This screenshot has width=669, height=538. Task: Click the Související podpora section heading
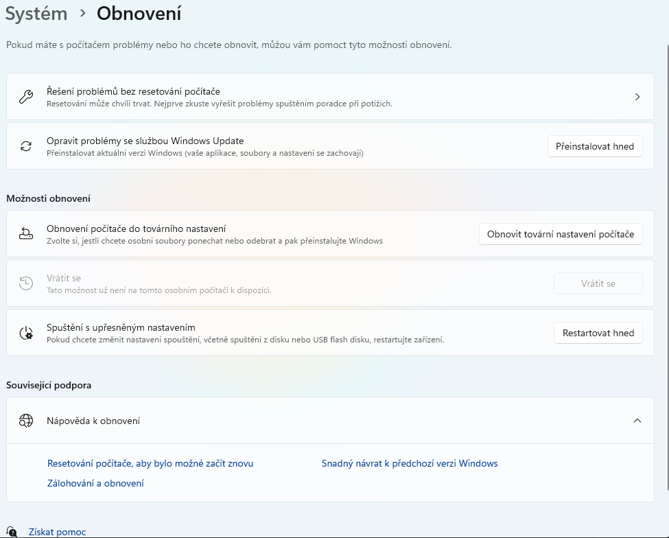click(x=49, y=385)
